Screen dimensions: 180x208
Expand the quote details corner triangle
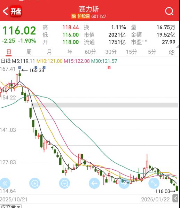[x=178, y=46]
